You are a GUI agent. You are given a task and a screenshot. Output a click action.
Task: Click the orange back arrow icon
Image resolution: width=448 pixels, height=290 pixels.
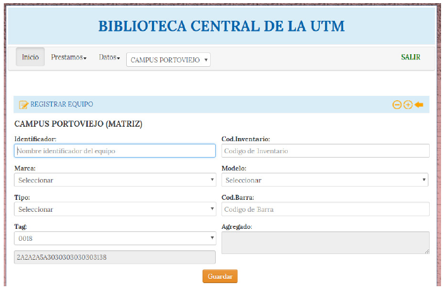419,105
